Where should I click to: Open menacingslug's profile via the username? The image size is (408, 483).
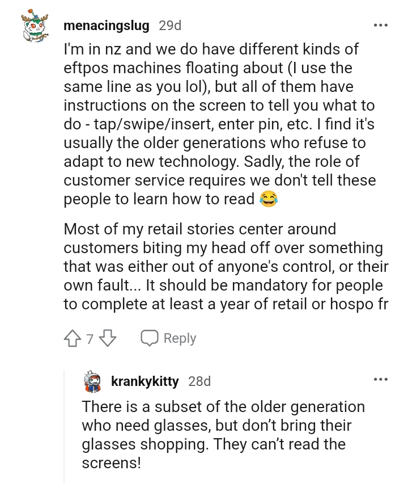(106, 25)
